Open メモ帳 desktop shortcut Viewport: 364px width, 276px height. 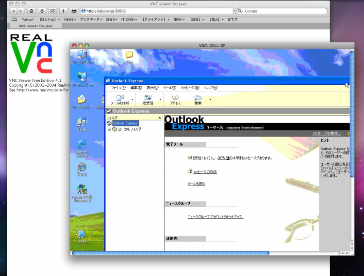tap(82, 237)
